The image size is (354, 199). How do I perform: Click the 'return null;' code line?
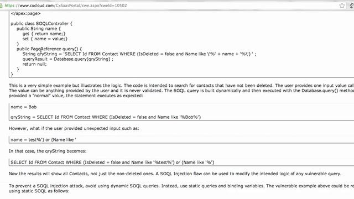(34, 64)
